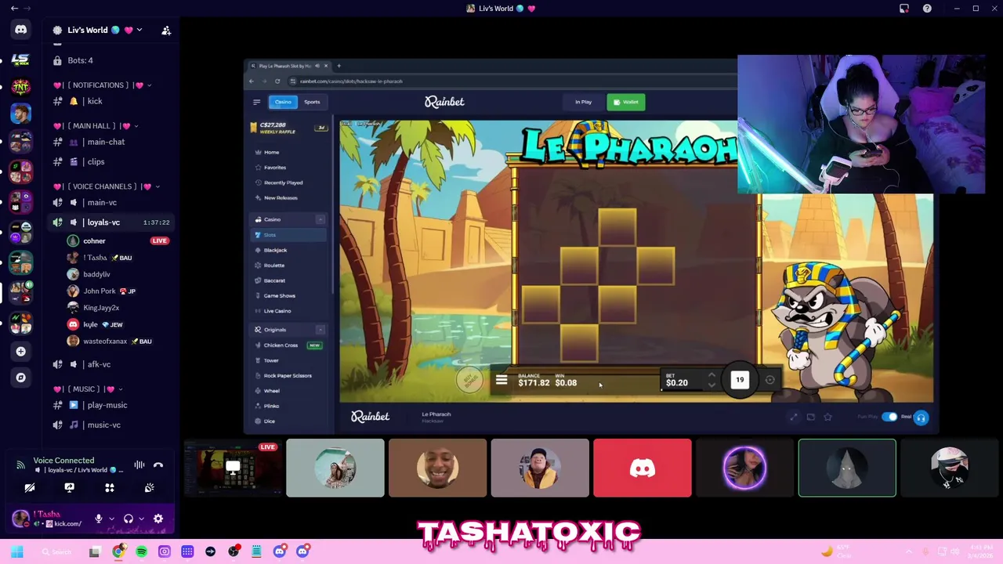Open LIVE stream thumbnail tile

point(233,468)
